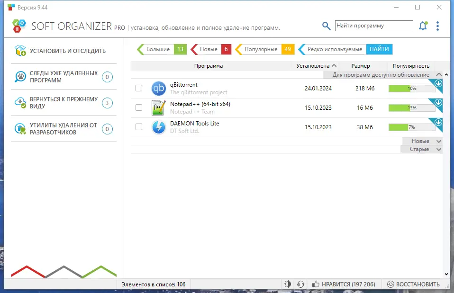Select the Редко используемые filter

coord(332,49)
